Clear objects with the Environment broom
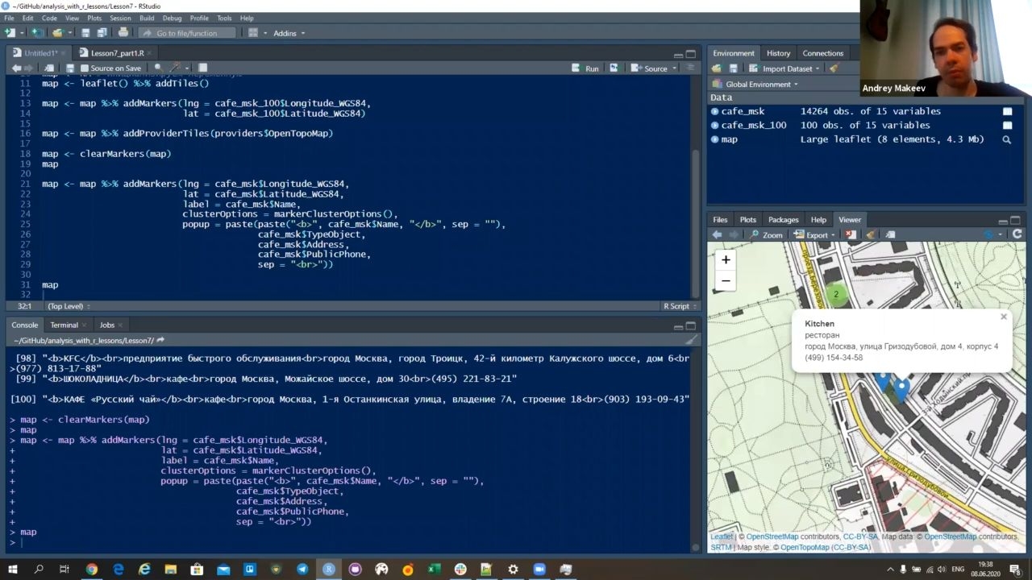This screenshot has width=1032, height=580. click(834, 68)
